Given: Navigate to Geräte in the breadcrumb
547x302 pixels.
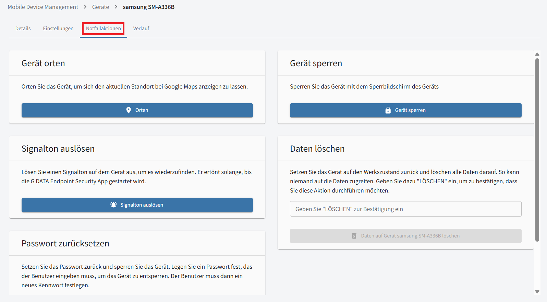Looking at the screenshot, I should pos(100,7).
